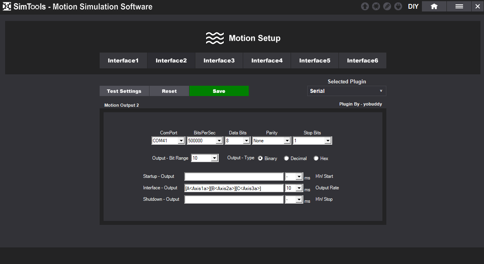This screenshot has width=484, height=264.
Task: Click the 'HW Start' label
Action: [x=324, y=176]
